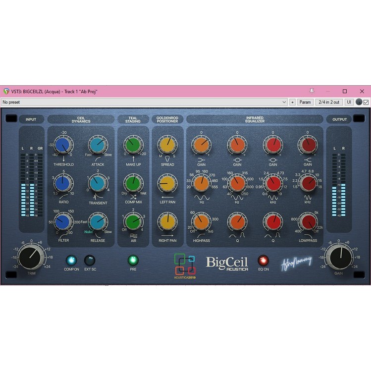Close the BIGCEILZL plugin window
This screenshot has height=371, width=371.
pyautogui.click(x=362, y=91)
